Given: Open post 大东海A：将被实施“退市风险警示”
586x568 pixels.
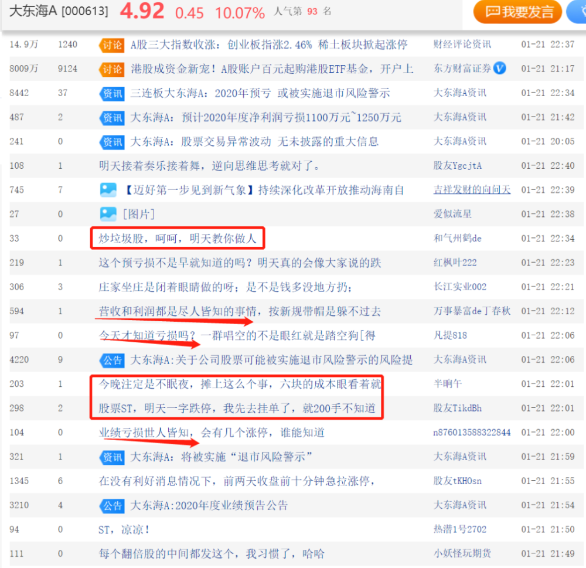Looking at the screenshot, I should [222, 457].
